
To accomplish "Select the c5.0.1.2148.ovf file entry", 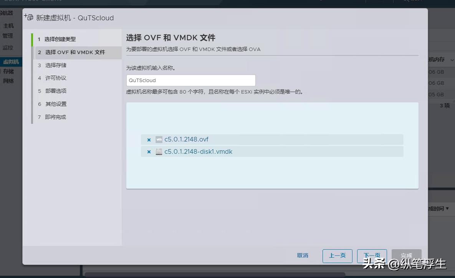I will point(187,140).
